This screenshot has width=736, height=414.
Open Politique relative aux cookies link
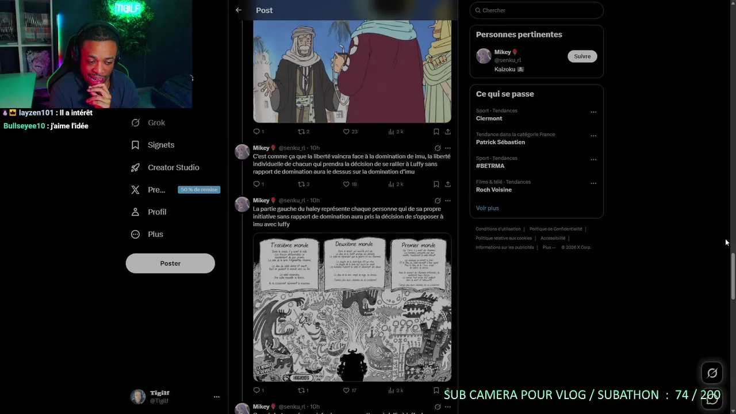click(504, 238)
